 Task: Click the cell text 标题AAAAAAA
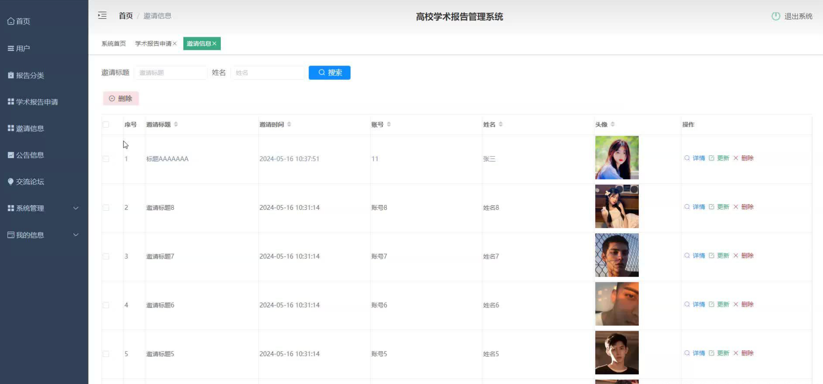tap(167, 159)
